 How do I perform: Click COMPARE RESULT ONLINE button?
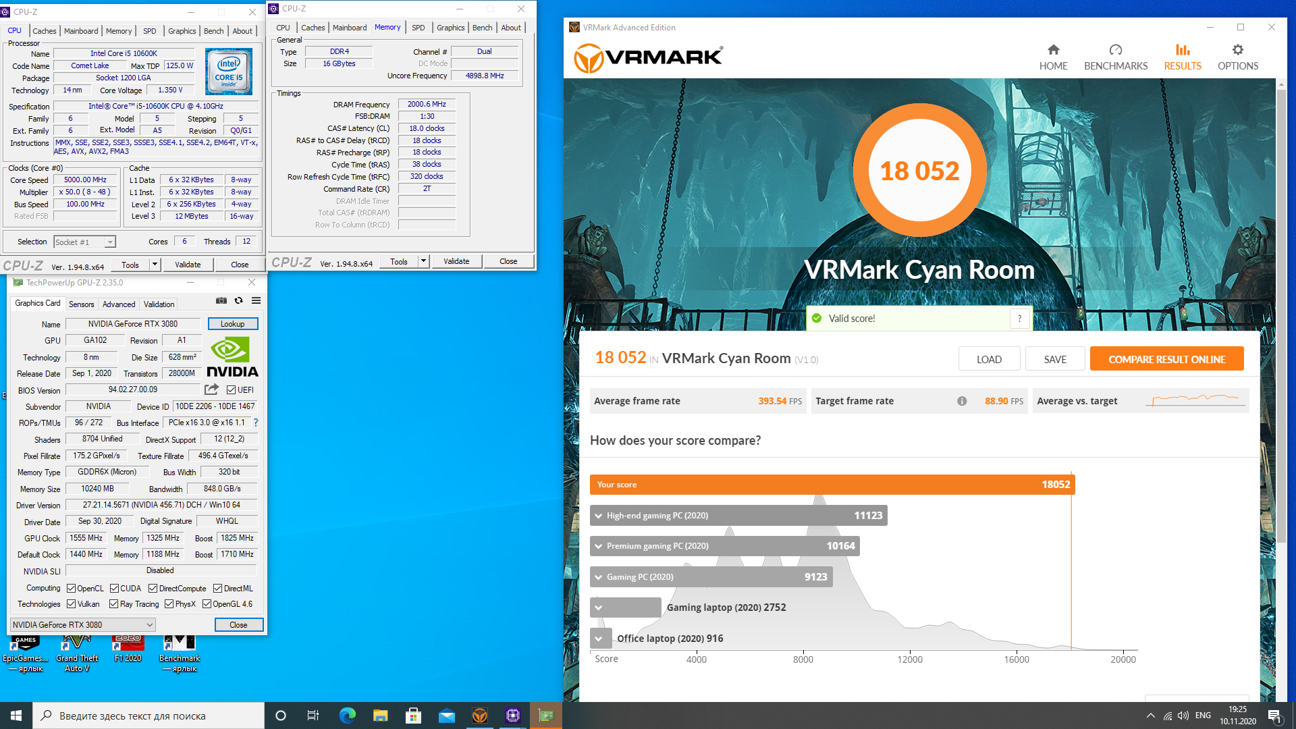click(x=1166, y=359)
